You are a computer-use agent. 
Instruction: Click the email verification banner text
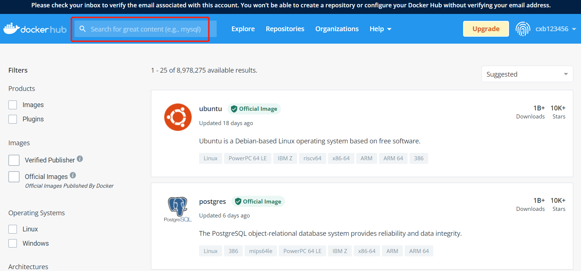[x=291, y=5]
